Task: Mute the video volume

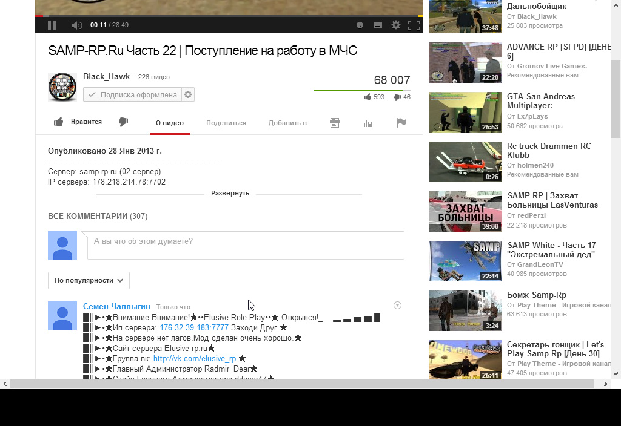Action: click(76, 25)
